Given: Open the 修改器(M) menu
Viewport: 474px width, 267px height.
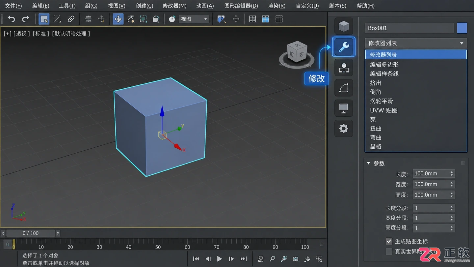Looking at the screenshot, I should click(x=174, y=6).
